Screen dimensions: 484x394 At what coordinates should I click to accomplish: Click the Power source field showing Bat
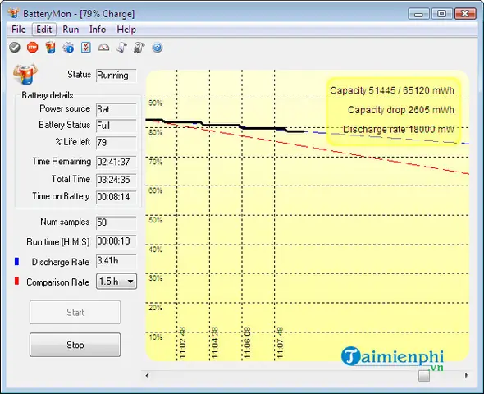[116, 109]
